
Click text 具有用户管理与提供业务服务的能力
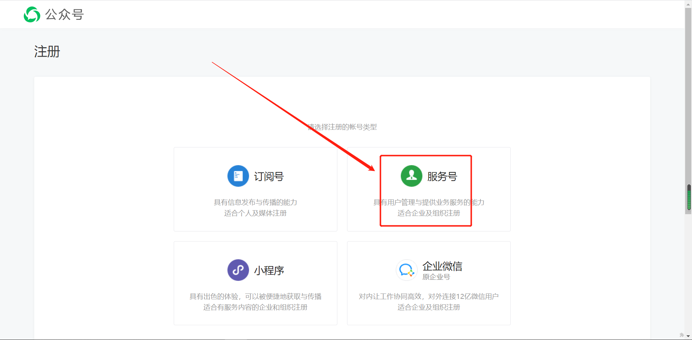click(429, 202)
